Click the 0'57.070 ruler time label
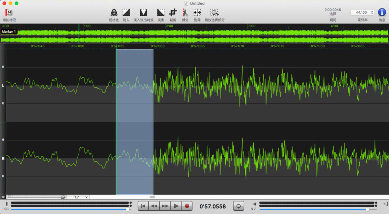 (238, 46)
